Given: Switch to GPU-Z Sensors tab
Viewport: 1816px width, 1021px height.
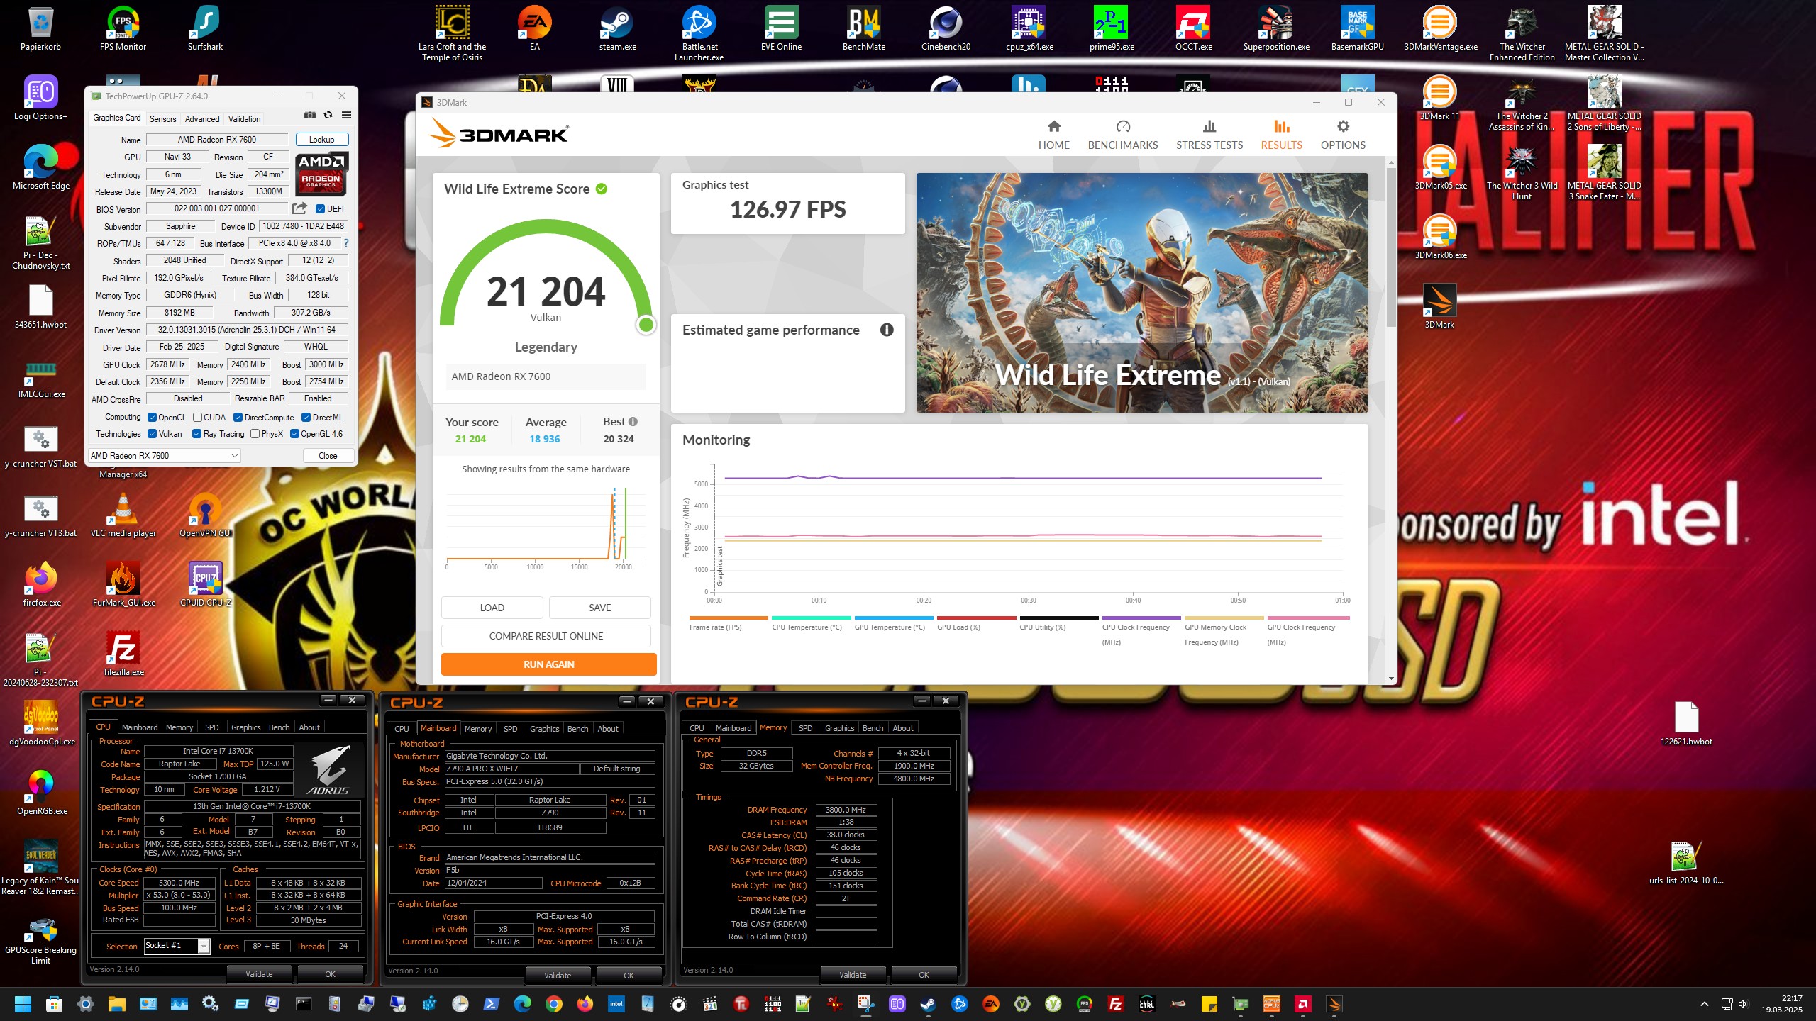Looking at the screenshot, I should coord(162,118).
